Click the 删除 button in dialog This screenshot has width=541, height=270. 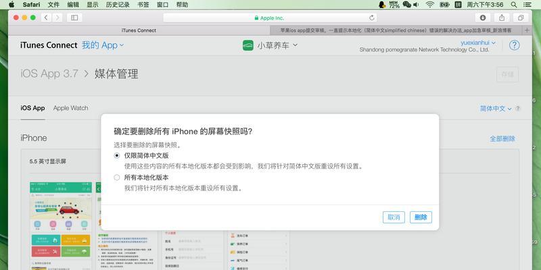(421, 217)
